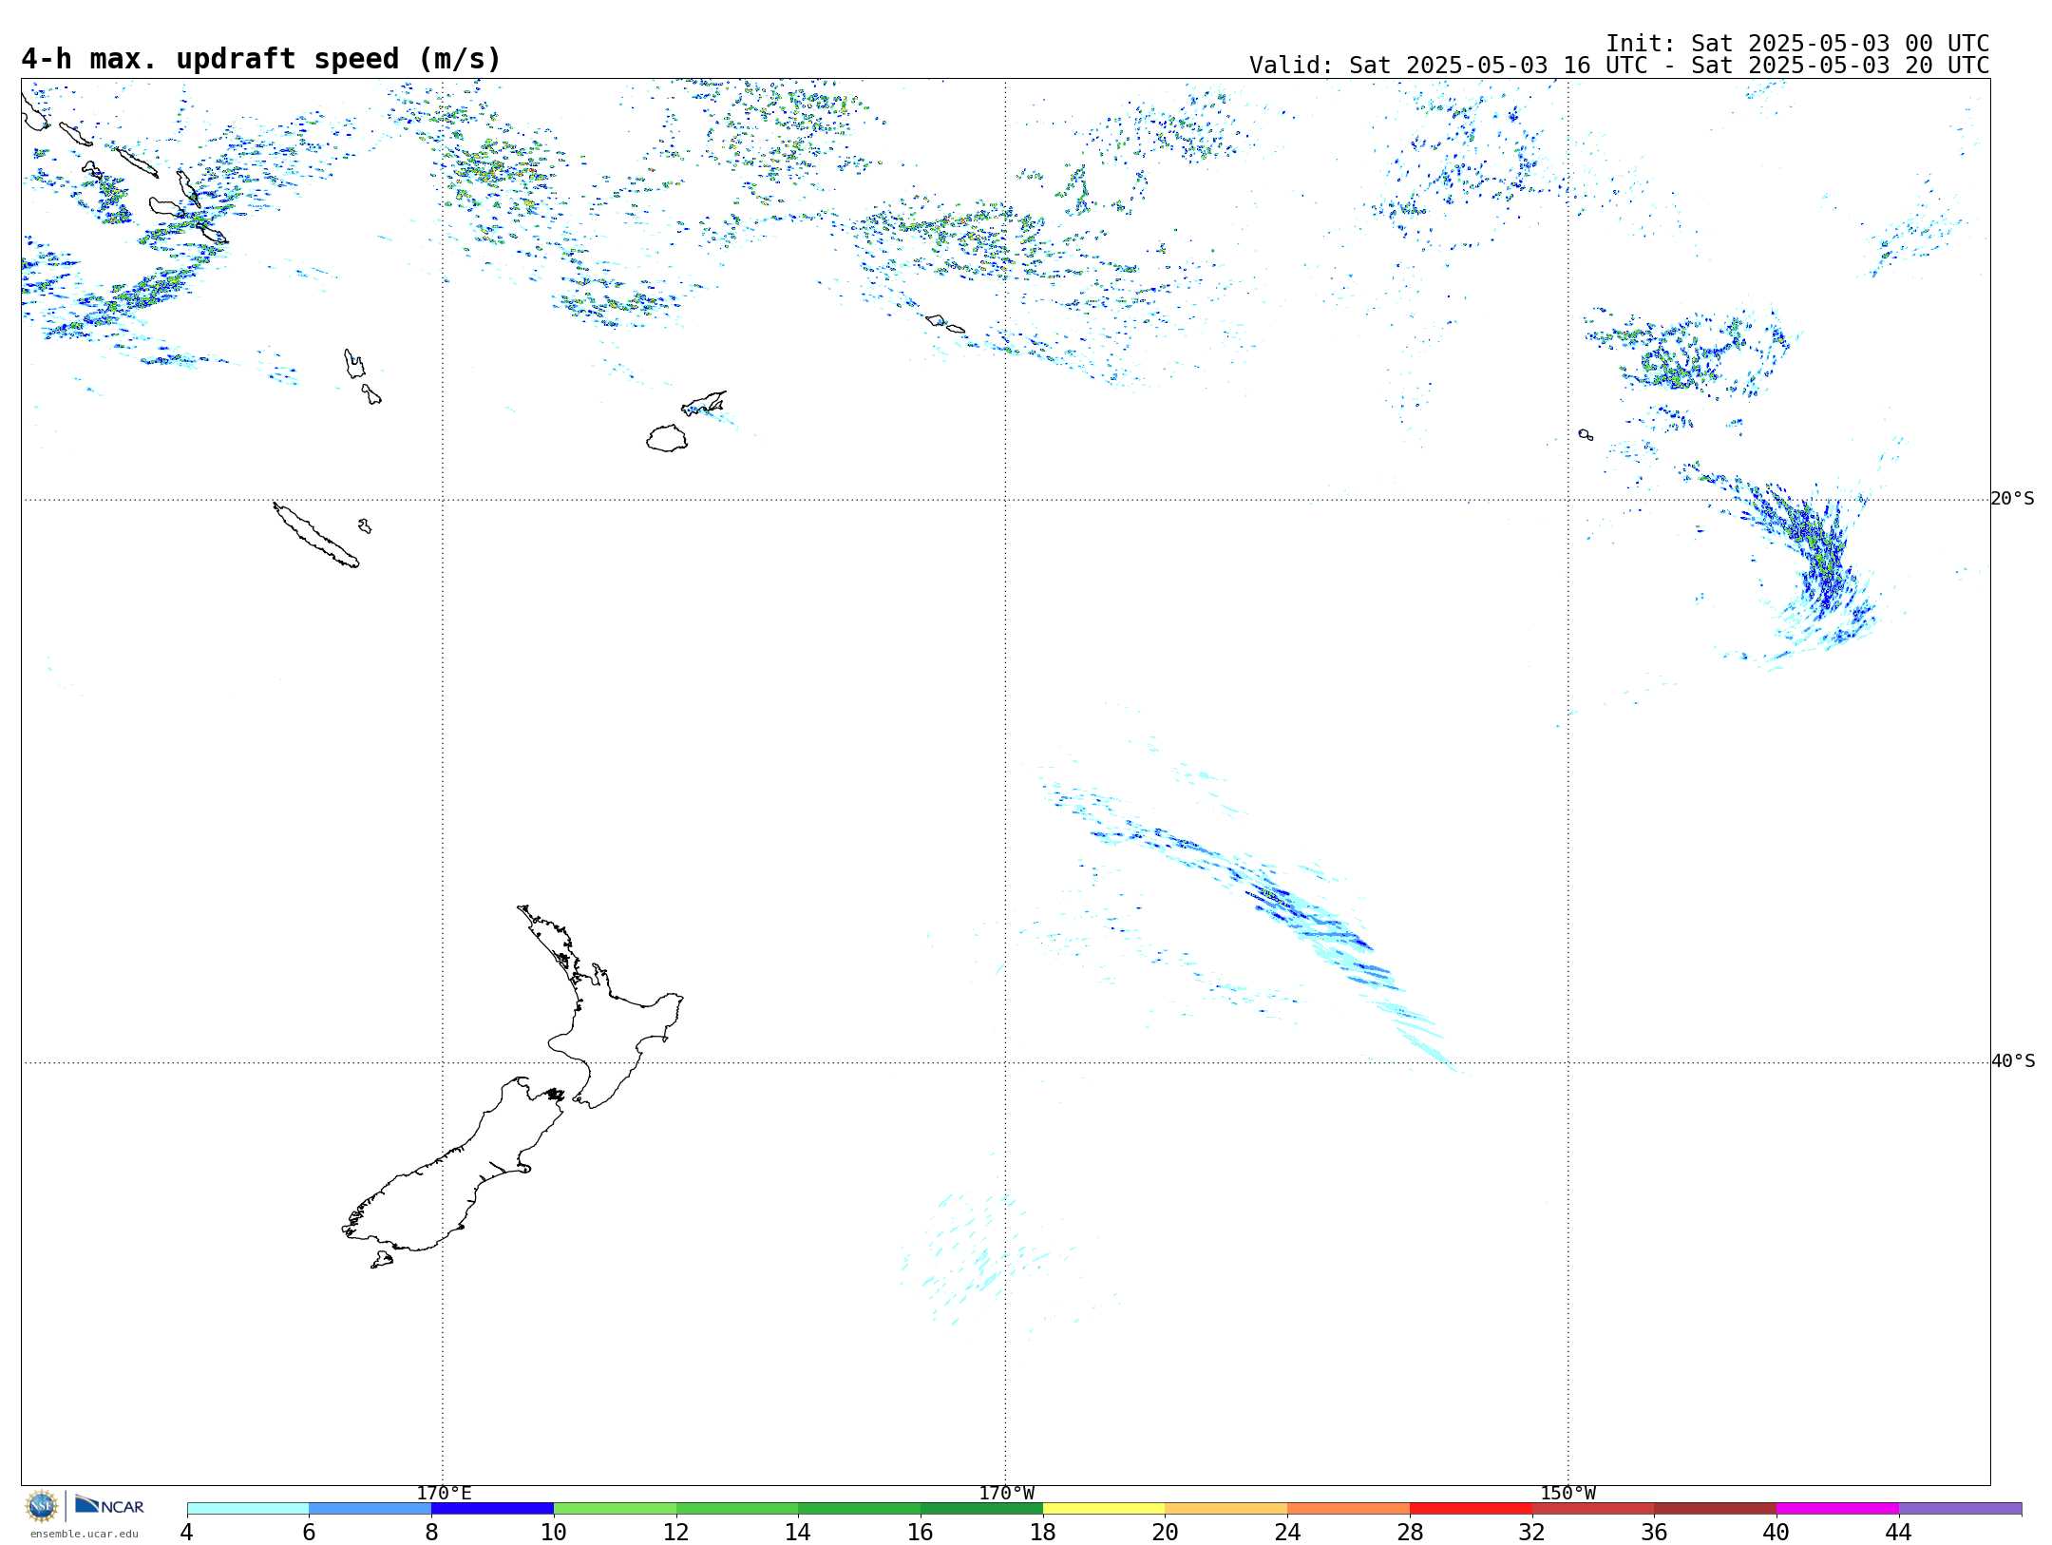Click the 40°S latitude label
Viewport: 2052px width, 1545px height.
click(x=2013, y=1061)
